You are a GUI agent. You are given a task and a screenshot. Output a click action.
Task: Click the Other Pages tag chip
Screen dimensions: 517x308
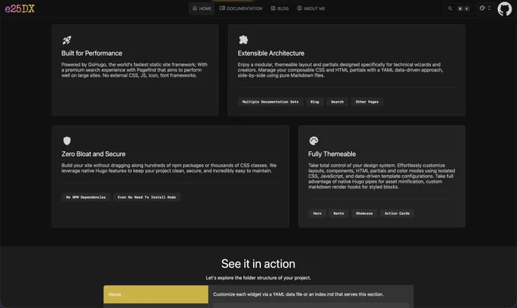tap(367, 102)
